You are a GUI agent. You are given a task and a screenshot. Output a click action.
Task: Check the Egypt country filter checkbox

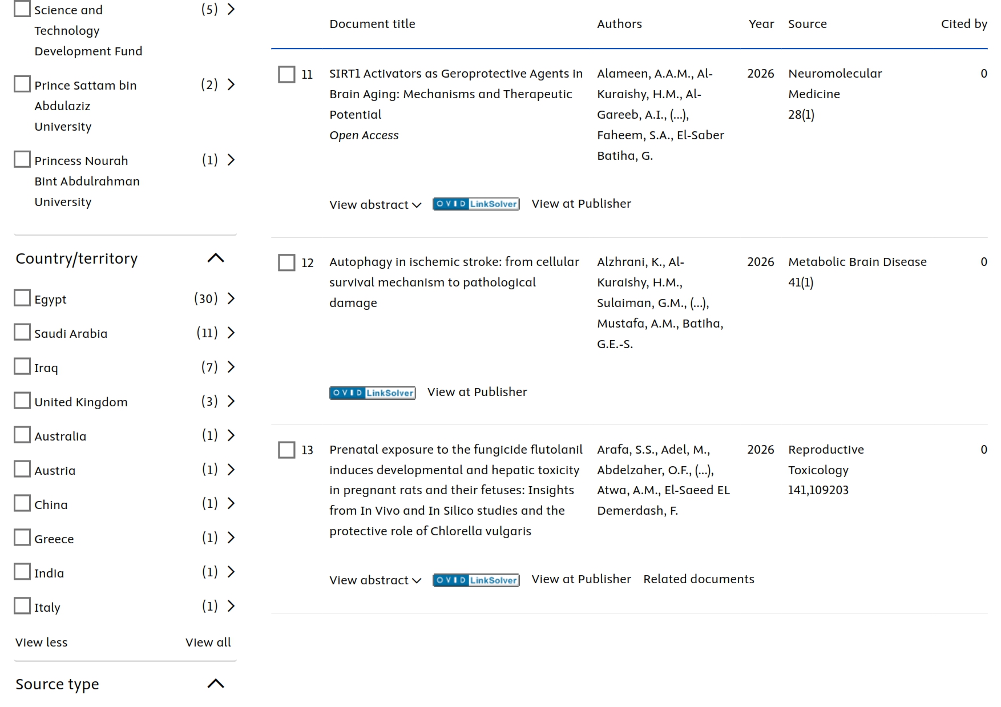22,298
